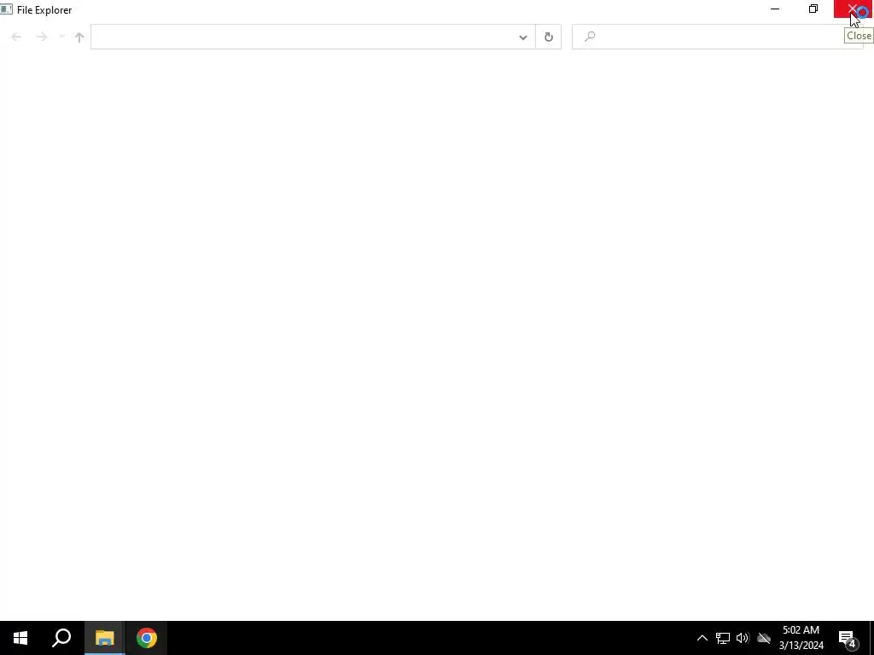Go back using the back arrow
874x655 pixels.
16,37
